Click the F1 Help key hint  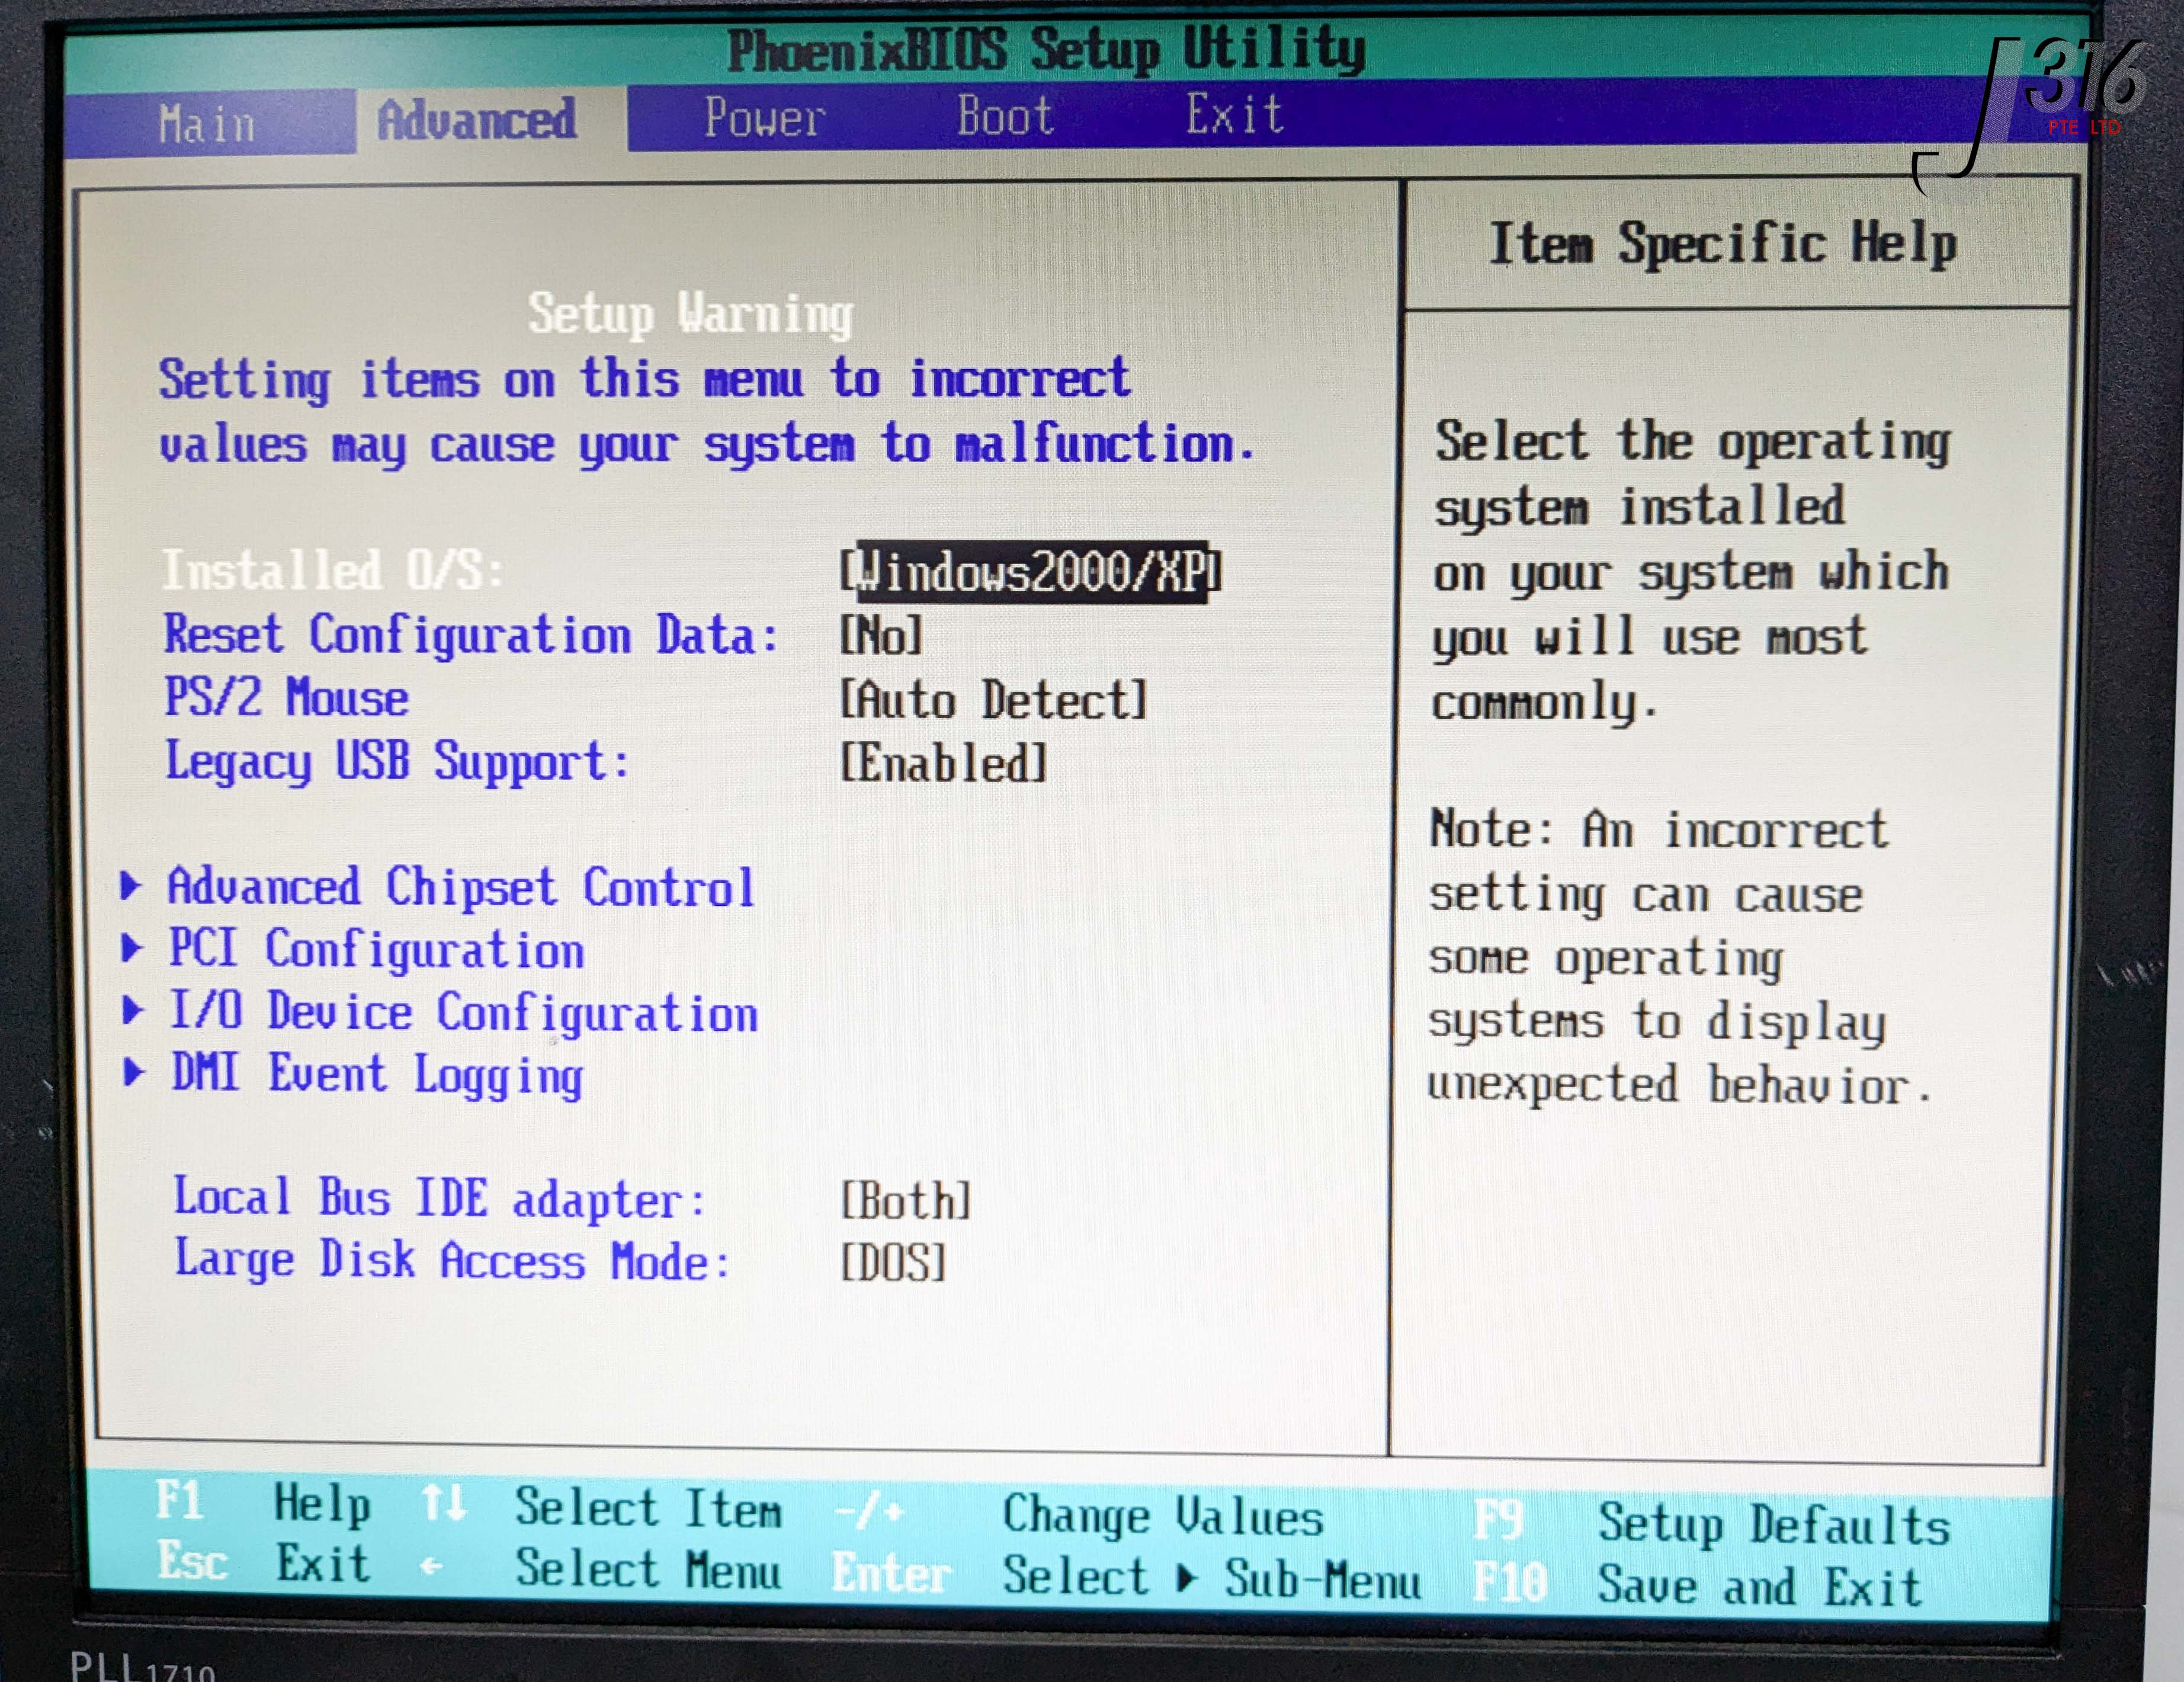pyautogui.click(x=263, y=1502)
